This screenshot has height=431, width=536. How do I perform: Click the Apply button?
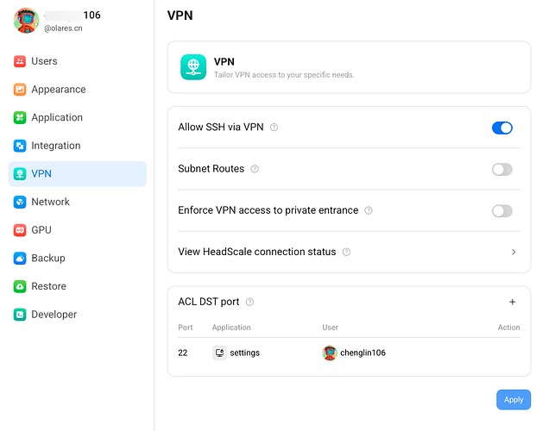[x=514, y=400]
